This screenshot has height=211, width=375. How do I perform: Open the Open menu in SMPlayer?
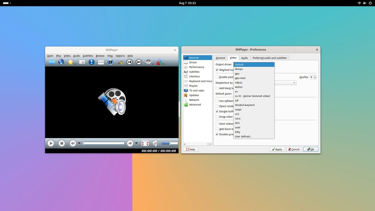(50, 56)
